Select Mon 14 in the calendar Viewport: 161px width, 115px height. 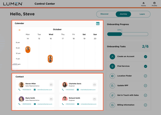pos(28,36)
